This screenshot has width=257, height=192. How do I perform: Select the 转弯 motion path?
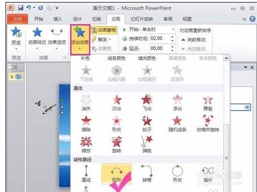[147, 174]
